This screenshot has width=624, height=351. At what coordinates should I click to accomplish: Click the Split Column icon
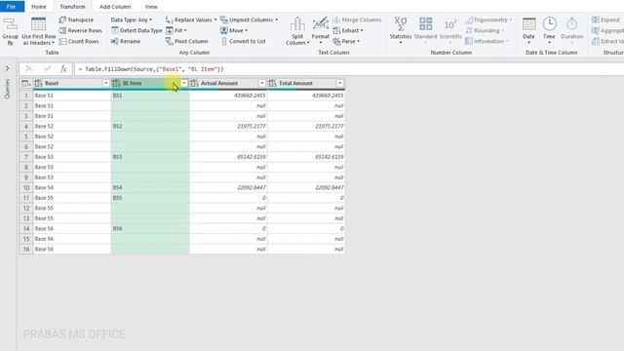coord(296,24)
